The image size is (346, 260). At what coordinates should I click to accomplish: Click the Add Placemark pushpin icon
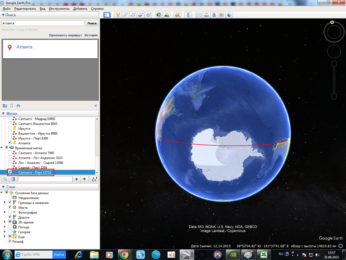point(118,15)
